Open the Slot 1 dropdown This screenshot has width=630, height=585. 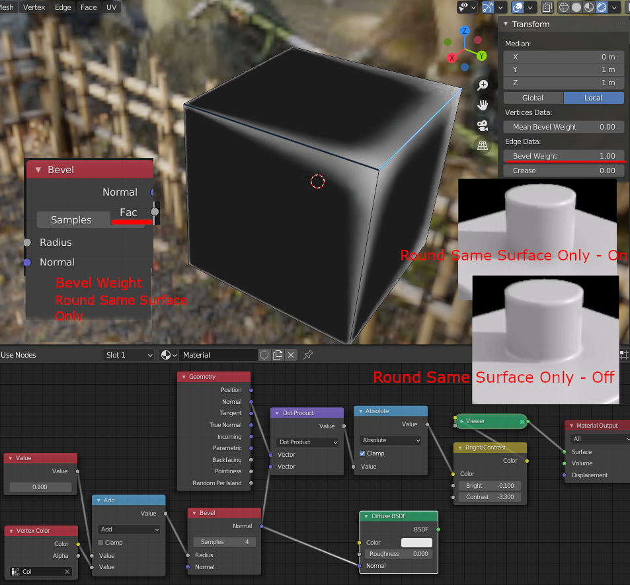tap(128, 355)
